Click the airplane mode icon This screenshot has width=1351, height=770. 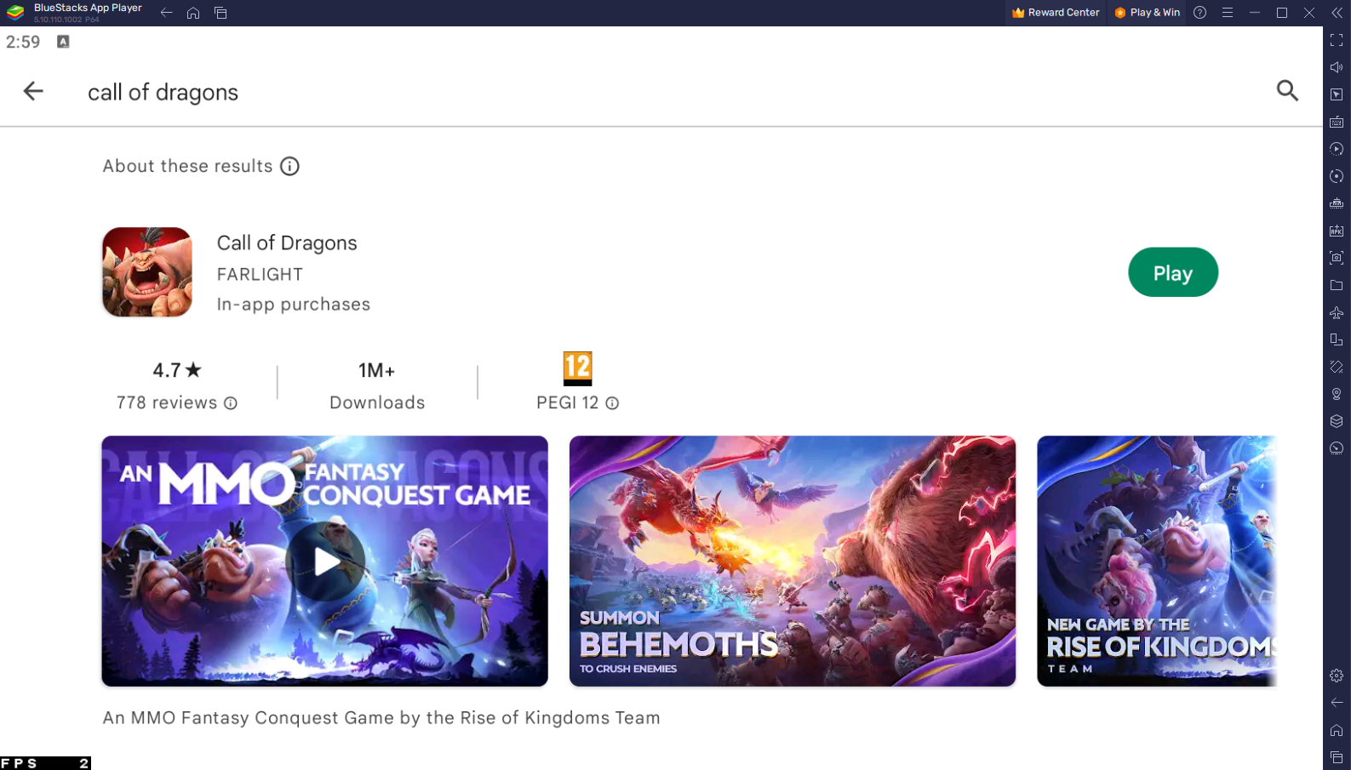point(1337,312)
